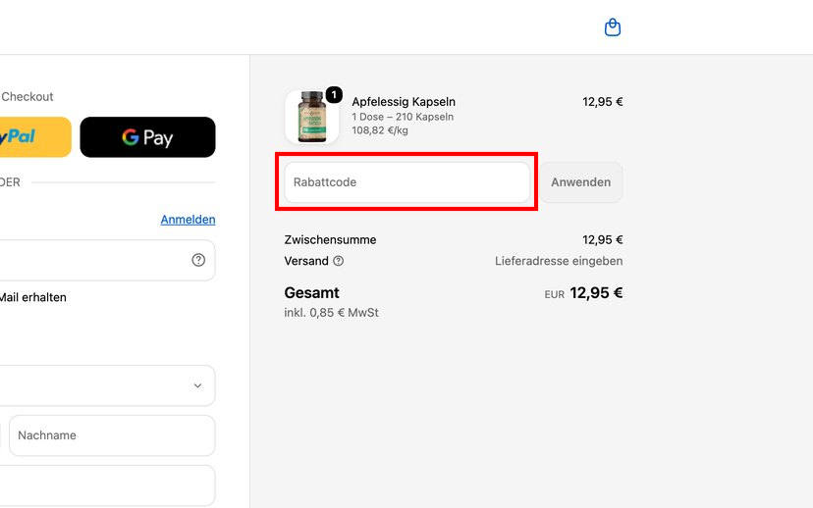Viewport: 813px width, 508px height.
Task: Click the Apfelessig Kapseln product thumbnail
Action: [x=312, y=117]
